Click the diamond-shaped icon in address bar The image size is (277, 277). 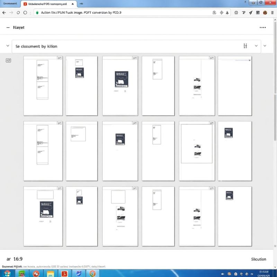point(222,12)
